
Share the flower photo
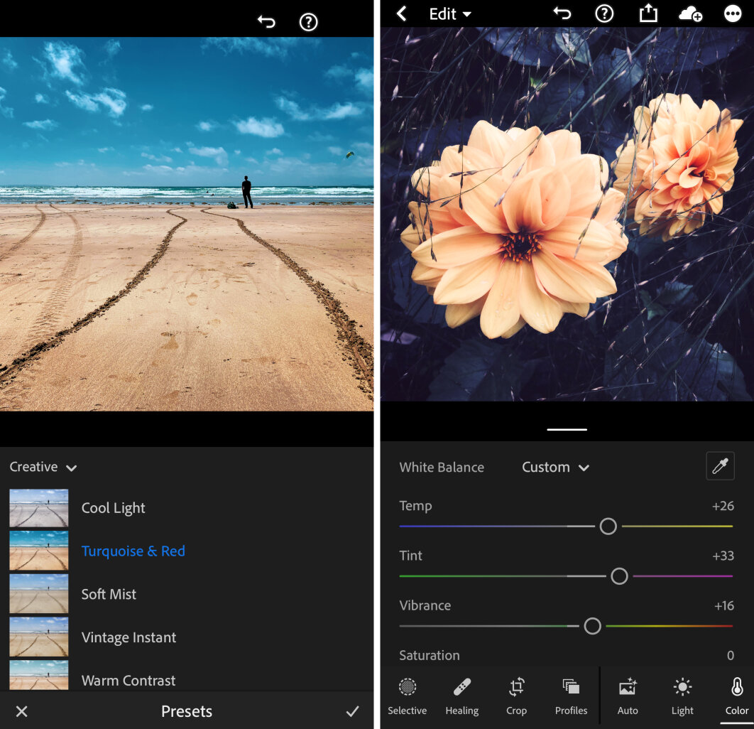click(x=648, y=13)
